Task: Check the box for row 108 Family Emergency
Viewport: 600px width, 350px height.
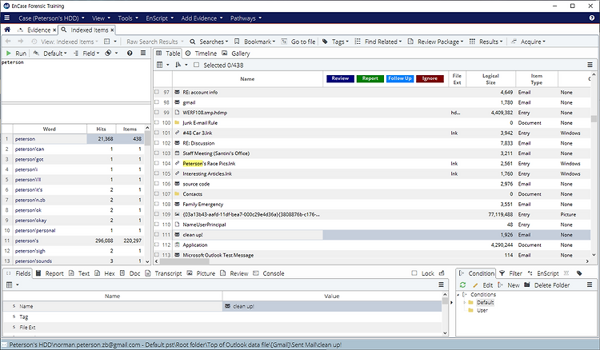Action: tap(157, 204)
